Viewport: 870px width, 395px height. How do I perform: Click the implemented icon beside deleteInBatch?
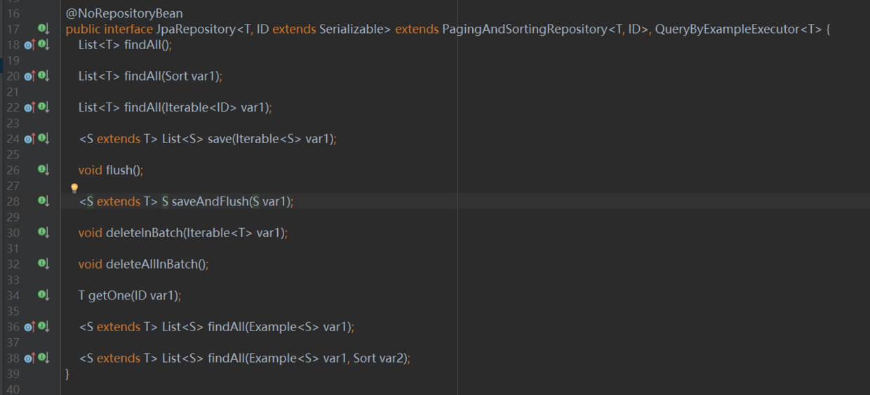43,232
